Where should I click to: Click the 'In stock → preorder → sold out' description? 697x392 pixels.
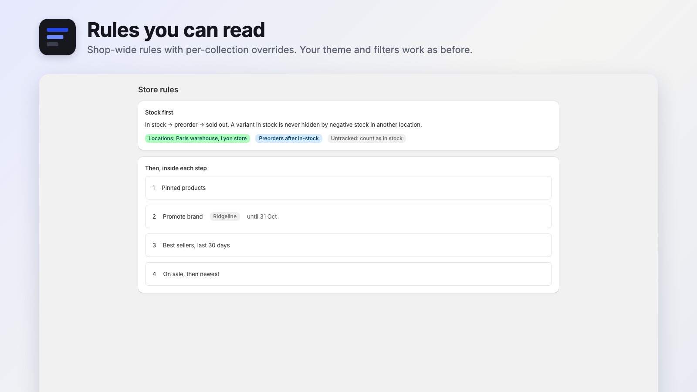[x=283, y=125]
